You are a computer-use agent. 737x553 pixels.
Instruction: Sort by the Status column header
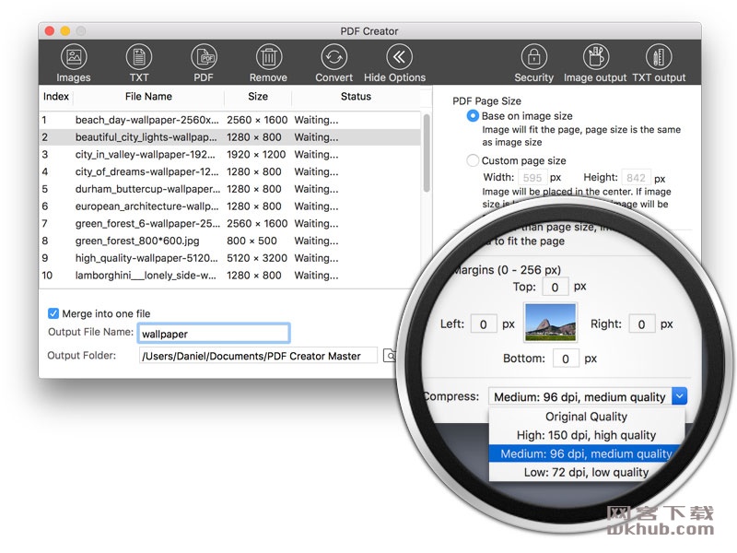pos(356,97)
